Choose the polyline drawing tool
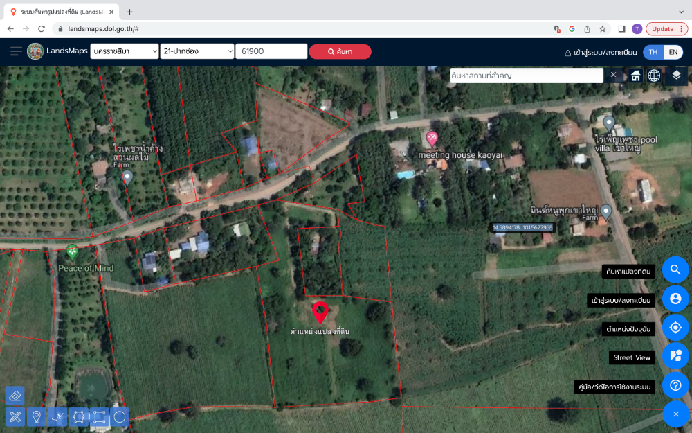Screen dimensions: 692x433 click(x=57, y=416)
